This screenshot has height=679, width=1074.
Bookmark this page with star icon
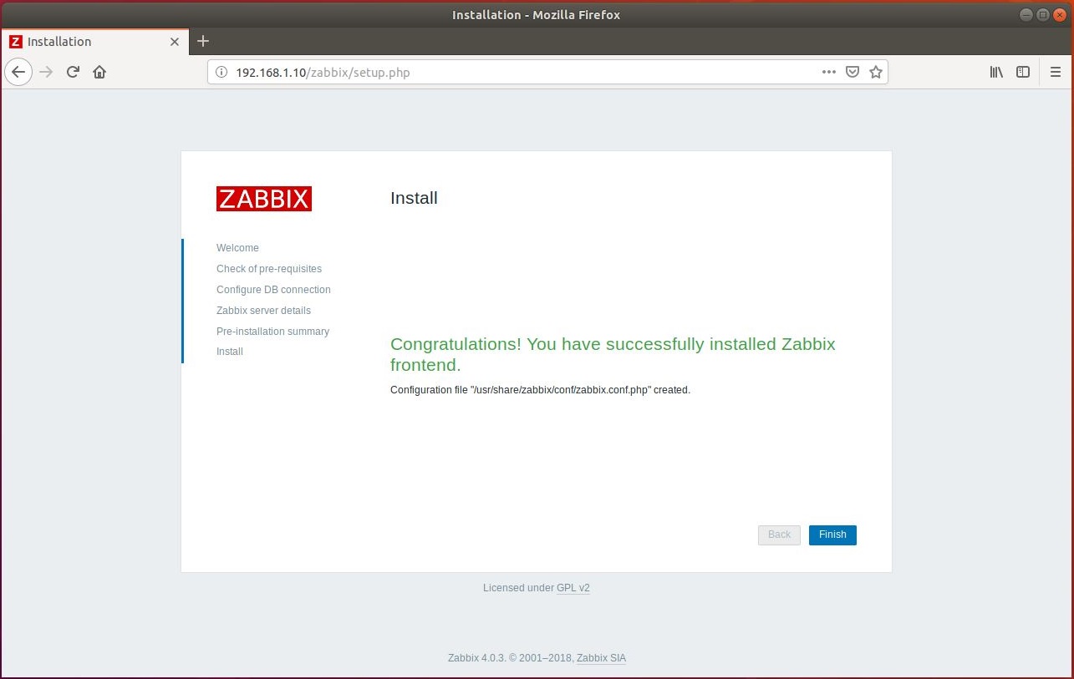click(x=876, y=72)
